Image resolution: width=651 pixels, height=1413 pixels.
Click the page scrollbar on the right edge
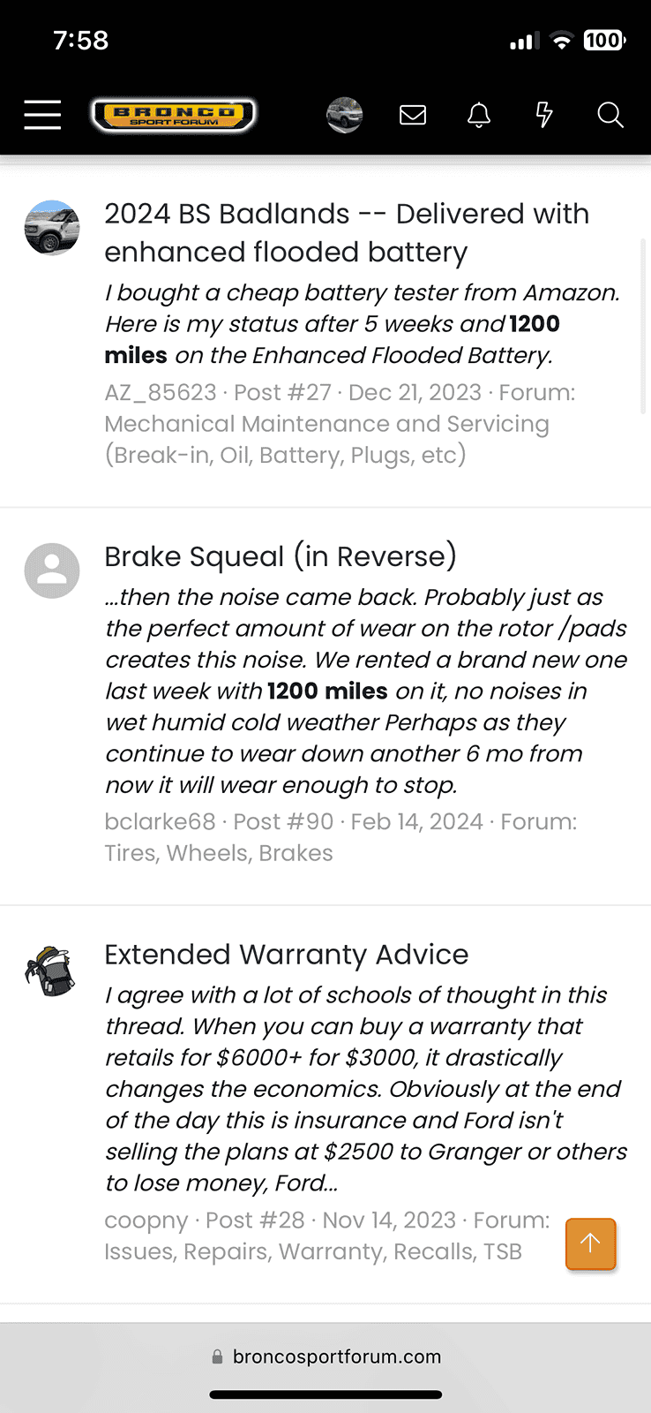click(x=642, y=327)
